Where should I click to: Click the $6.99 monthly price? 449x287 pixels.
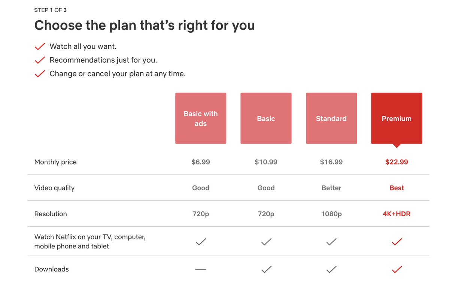201,162
